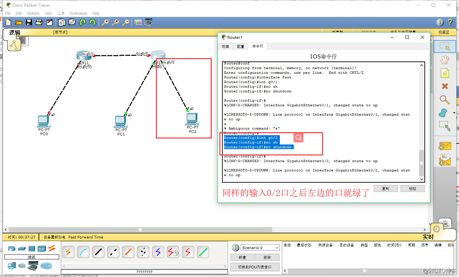Print the workspace with the printer icon
Screen dimensions: 459x277
pos(39,22)
